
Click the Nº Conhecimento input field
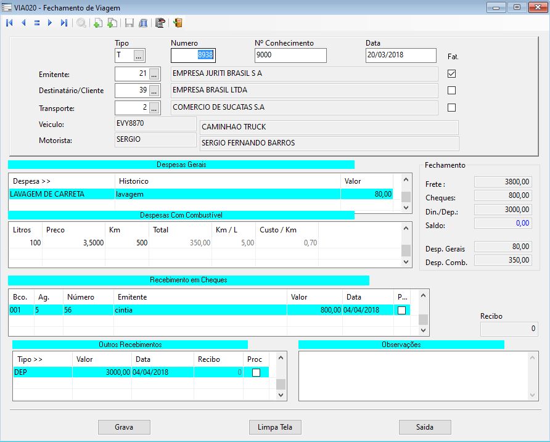pos(290,55)
